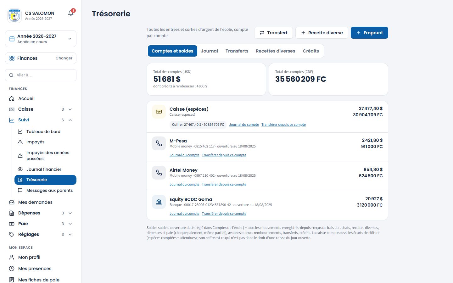This screenshot has height=283, width=453.
Task: Click the Messages aux parents chat icon
Action: coord(20,190)
